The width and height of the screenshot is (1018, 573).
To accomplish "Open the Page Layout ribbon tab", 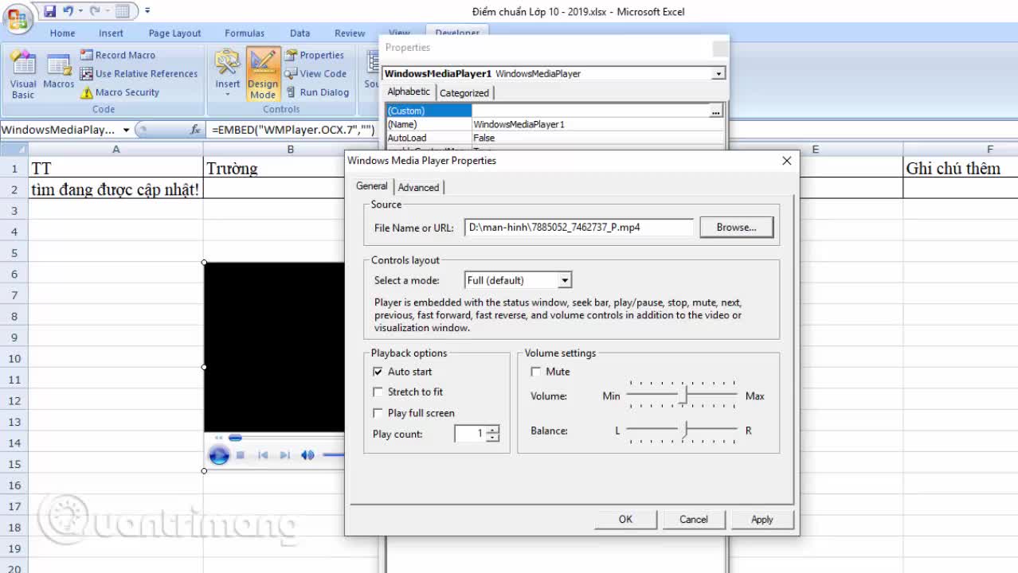I will tap(174, 33).
